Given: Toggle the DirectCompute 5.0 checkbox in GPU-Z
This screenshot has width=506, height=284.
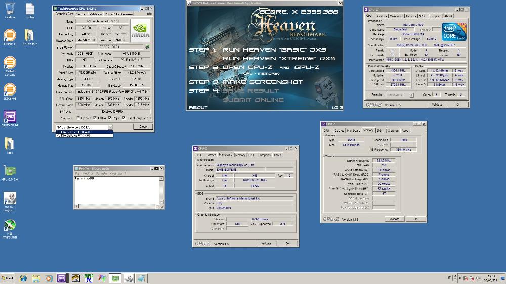Looking at the screenshot, I should 124,118.
